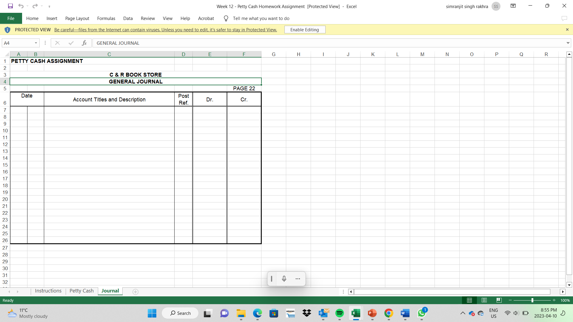Open WhatsApp from the taskbar

(x=422, y=313)
